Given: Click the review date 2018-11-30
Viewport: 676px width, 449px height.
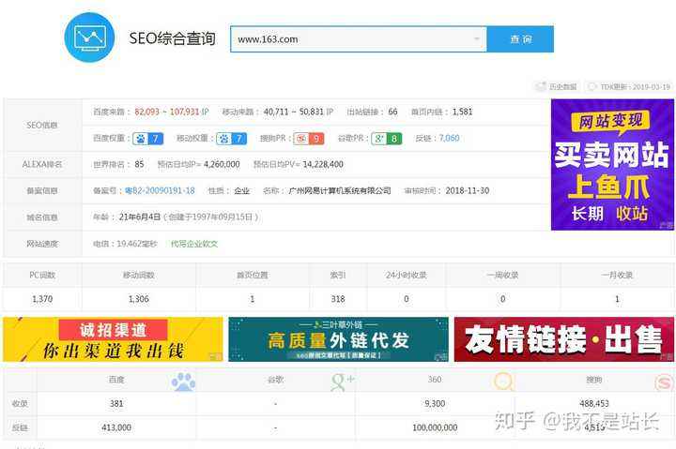Looking at the screenshot, I should (468, 190).
